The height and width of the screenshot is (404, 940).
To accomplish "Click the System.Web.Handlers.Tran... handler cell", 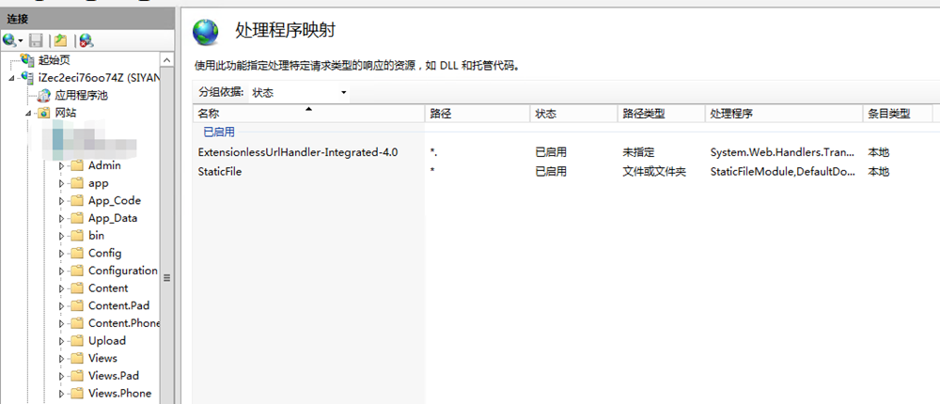I will click(782, 152).
